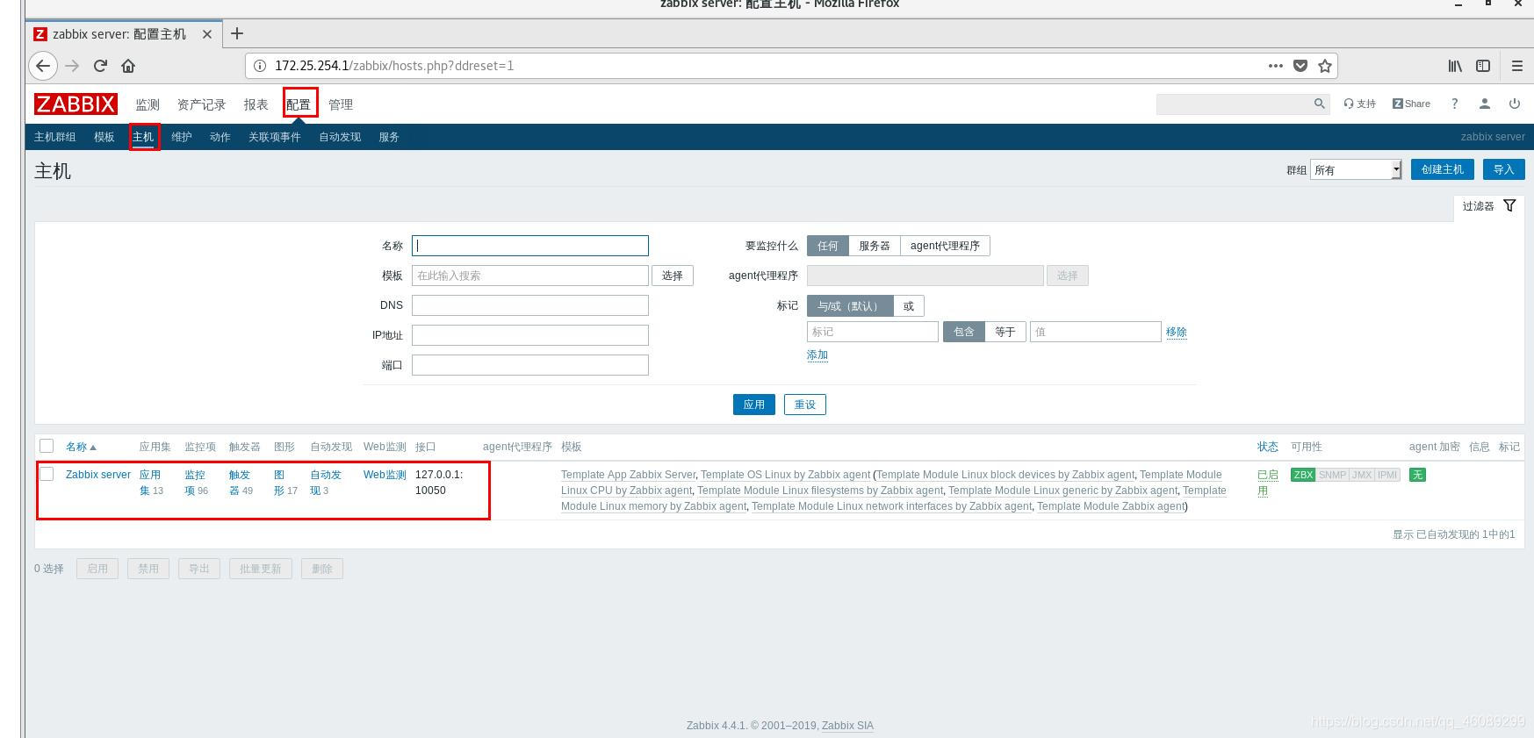Toggle the filter funnel tab
1534x738 pixels.
pos(1489,206)
